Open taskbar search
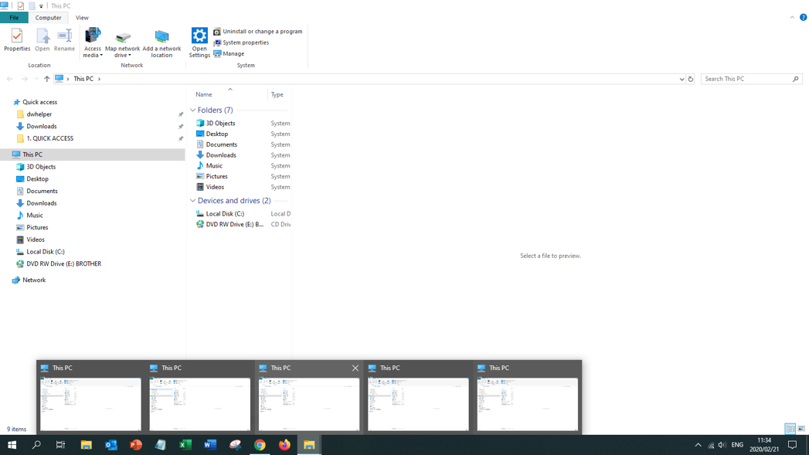The width and height of the screenshot is (809, 455). (x=36, y=445)
